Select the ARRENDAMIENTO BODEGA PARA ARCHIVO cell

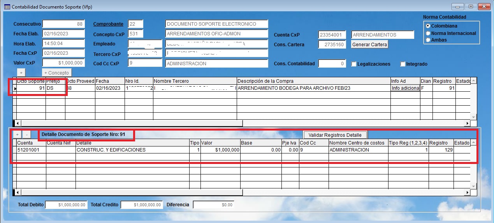point(314,88)
